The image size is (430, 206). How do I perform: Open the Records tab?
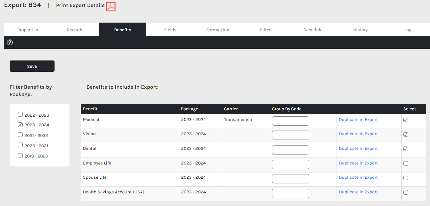[75, 30]
